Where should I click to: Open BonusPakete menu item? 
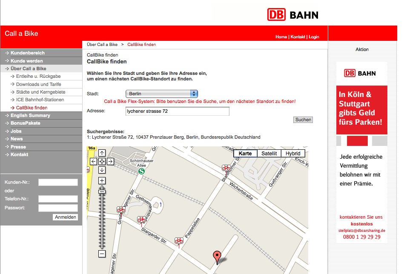pyautogui.click(x=41, y=123)
